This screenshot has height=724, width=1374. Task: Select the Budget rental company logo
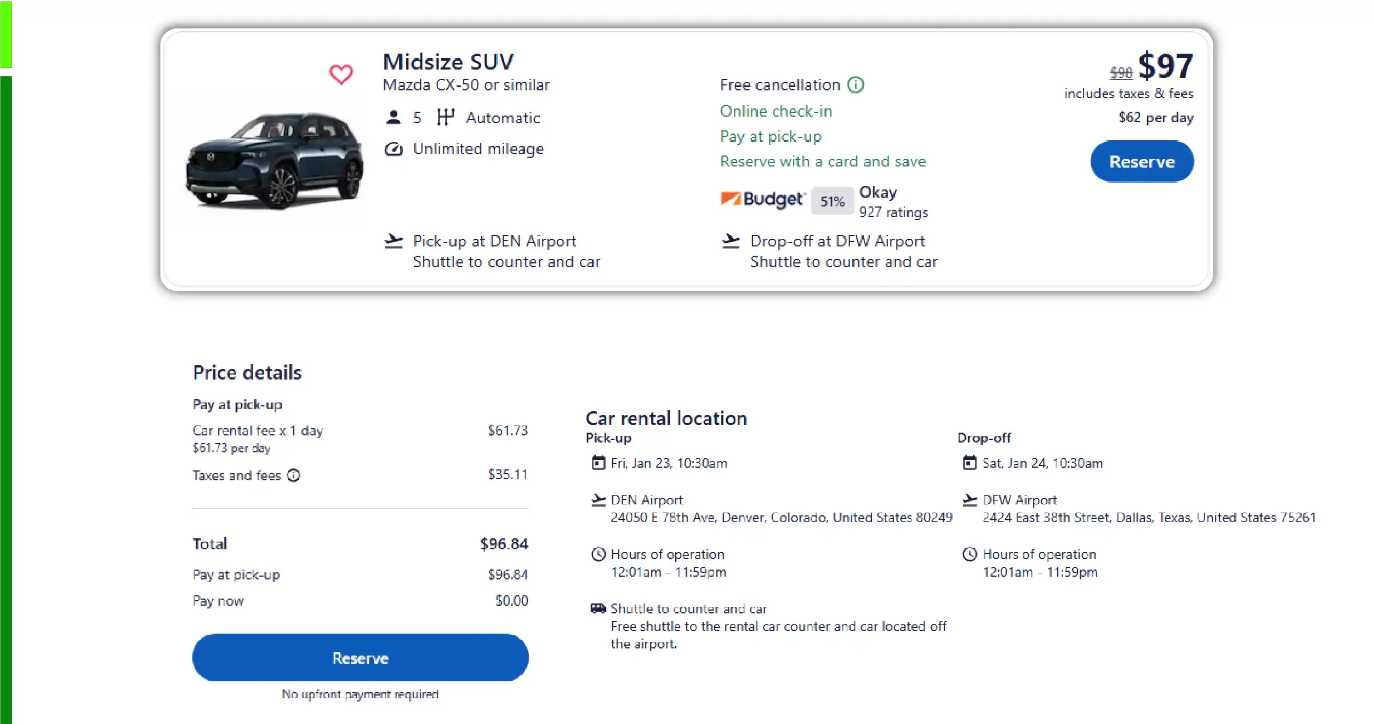pyautogui.click(x=763, y=199)
